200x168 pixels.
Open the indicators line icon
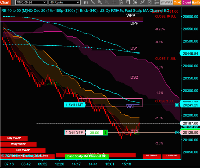tap(142, 2)
